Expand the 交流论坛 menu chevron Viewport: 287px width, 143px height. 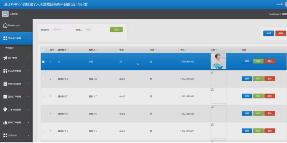click(28, 135)
